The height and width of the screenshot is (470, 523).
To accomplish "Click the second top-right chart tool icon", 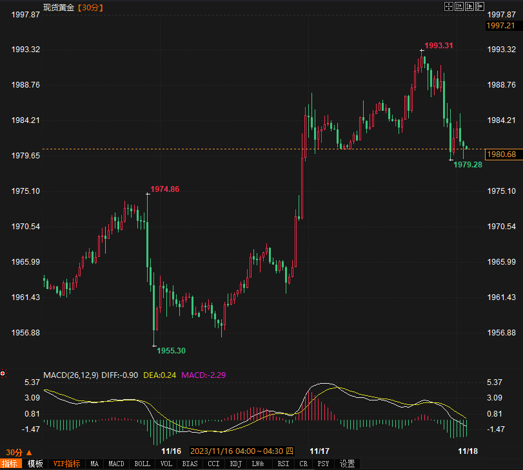I will pyautogui.click(x=459, y=6).
